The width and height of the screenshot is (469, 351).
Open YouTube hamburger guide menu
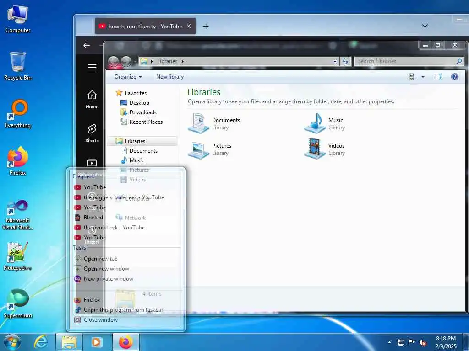[x=92, y=68]
